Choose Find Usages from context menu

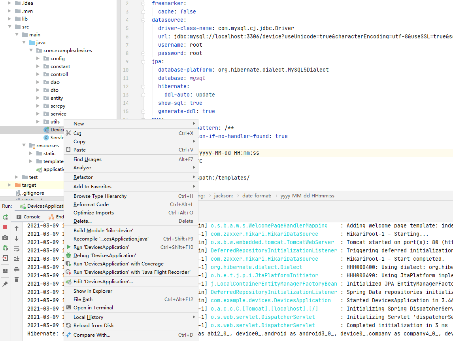131,159
